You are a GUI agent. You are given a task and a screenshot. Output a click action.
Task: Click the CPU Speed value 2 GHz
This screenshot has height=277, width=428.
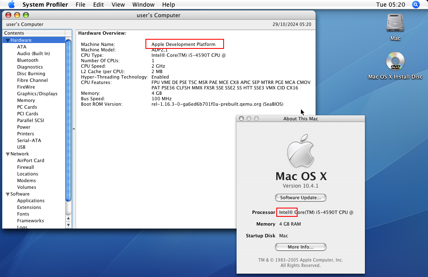[x=158, y=66]
